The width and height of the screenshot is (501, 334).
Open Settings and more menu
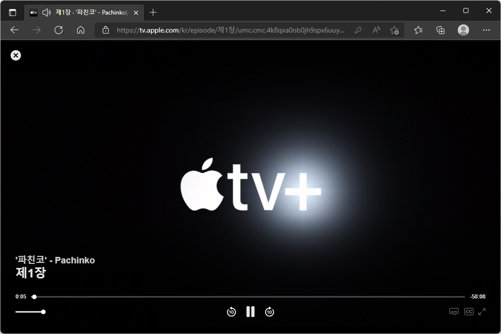(486, 30)
